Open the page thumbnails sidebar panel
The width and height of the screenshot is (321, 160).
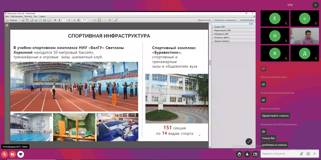(x=7, y=25)
